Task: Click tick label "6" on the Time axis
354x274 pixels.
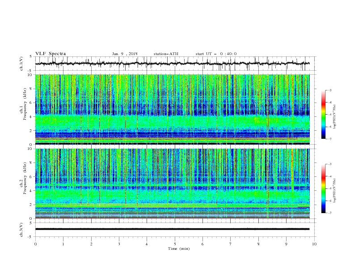Action: pyautogui.click(x=202, y=244)
